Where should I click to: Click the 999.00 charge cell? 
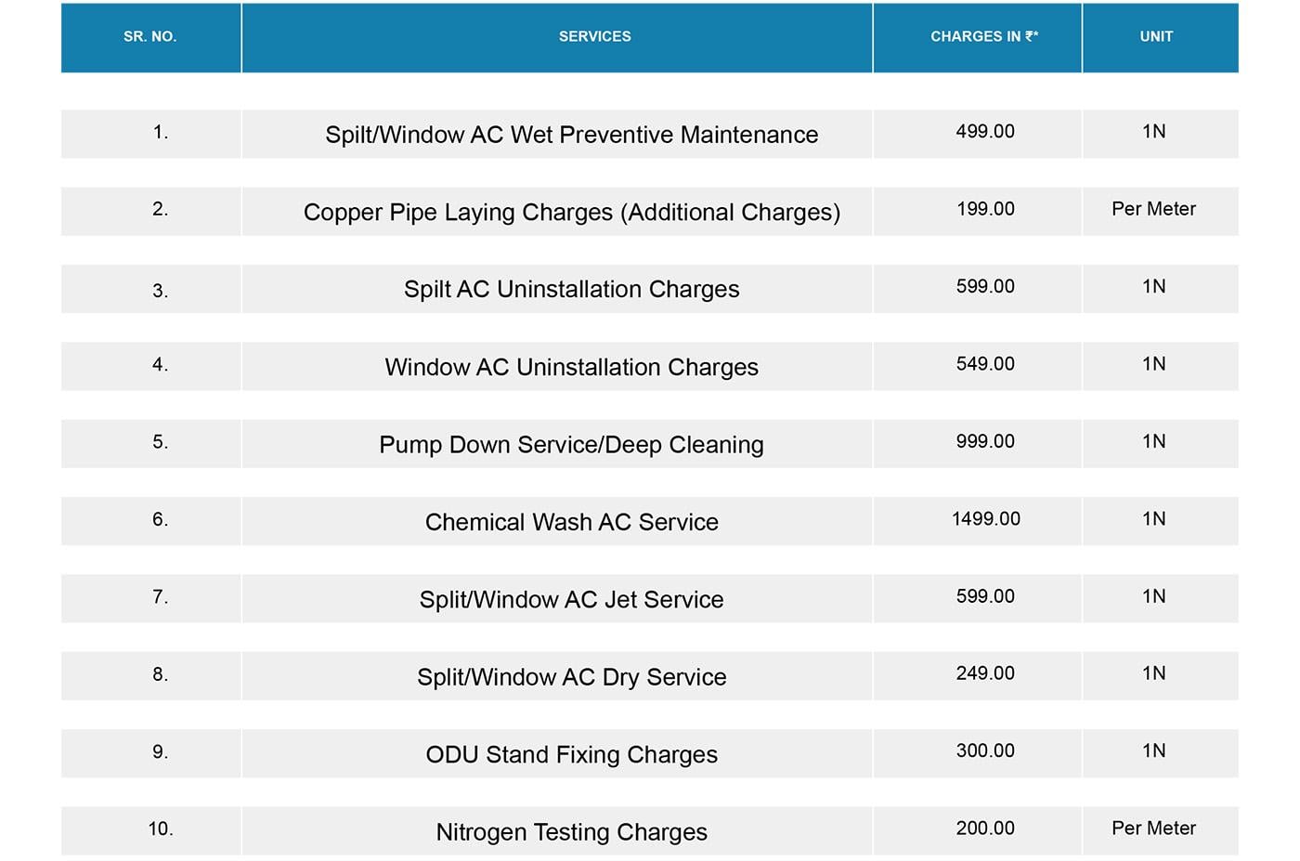click(985, 442)
